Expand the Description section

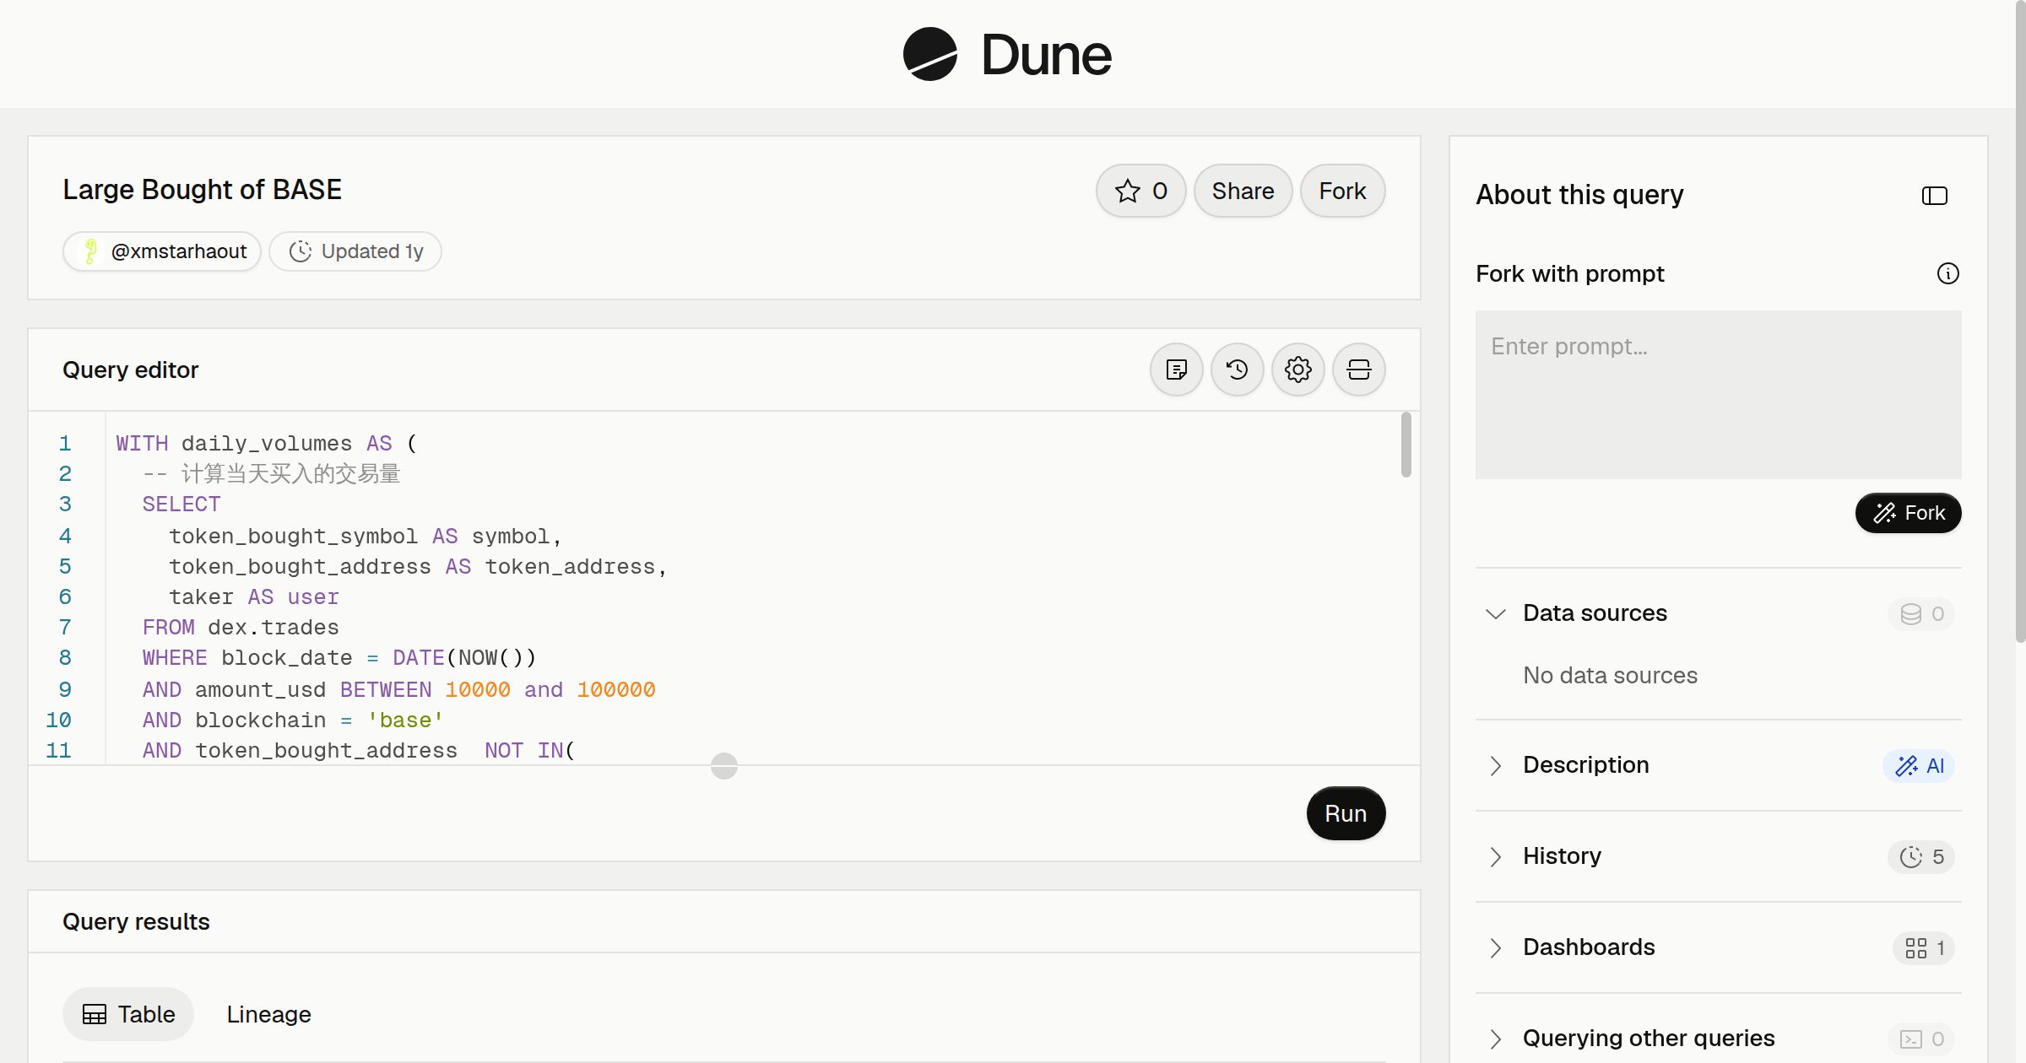(1495, 765)
